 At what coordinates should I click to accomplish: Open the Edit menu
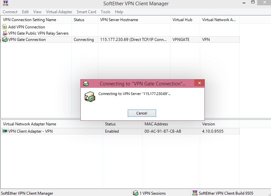[x=25, y=12]
